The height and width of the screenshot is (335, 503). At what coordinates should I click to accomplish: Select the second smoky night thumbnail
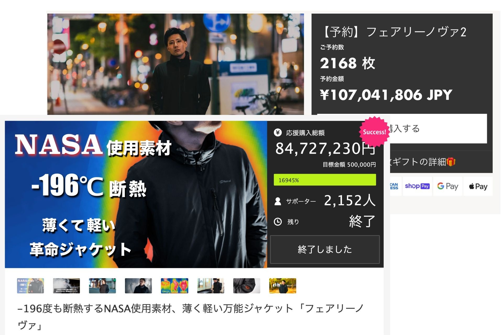point(66,286)
